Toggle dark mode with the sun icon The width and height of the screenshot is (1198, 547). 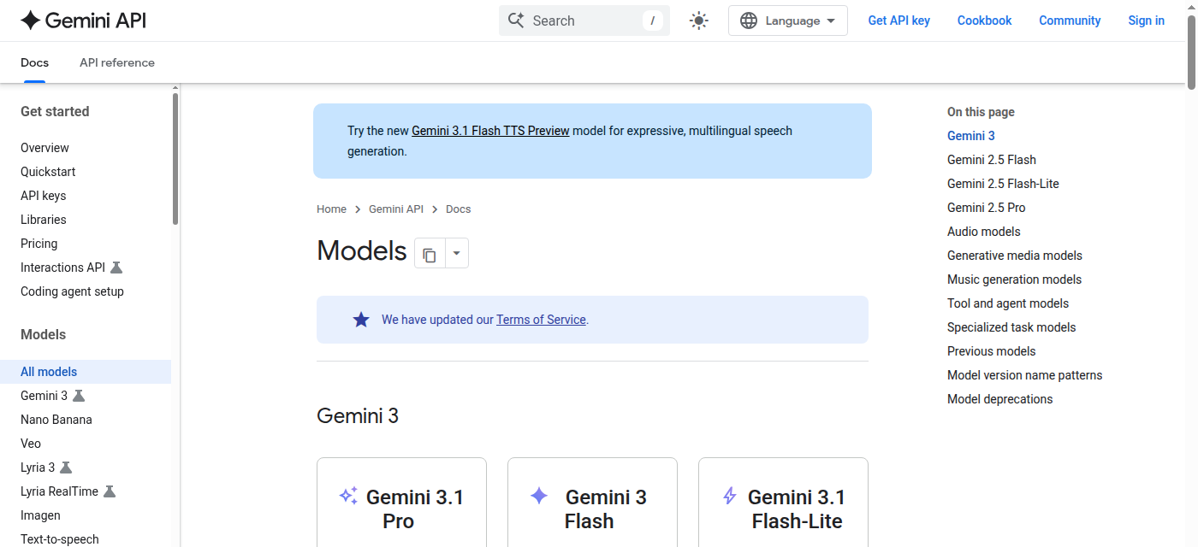(698, 20)
